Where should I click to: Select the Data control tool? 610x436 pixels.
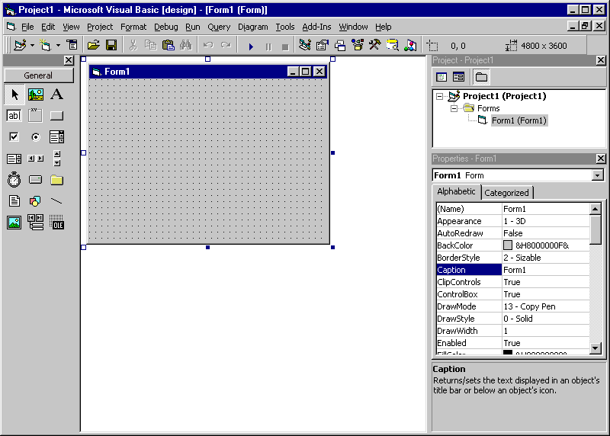pyautogui.click(x=35, y=223)
